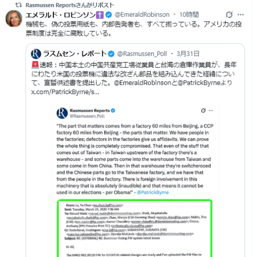
Task: Click the @PatrickByrne mention in the embedded screenshot
Action: tap(153, 192)
